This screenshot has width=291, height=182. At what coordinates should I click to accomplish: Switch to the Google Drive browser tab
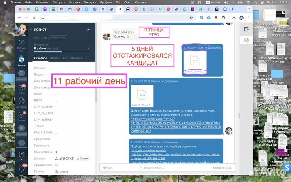(144, 9)
